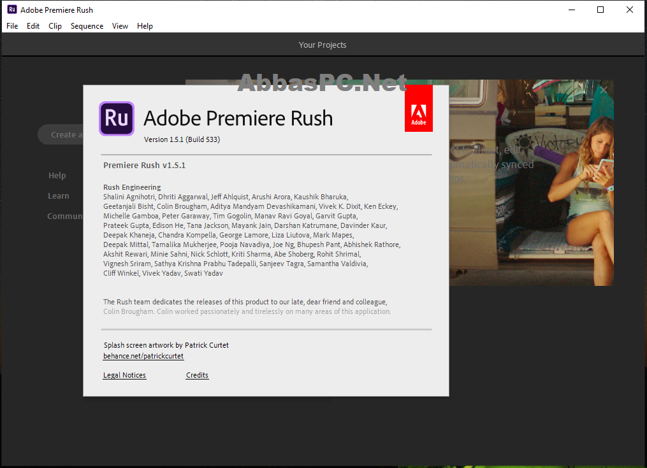This screenshot has height=468, width=647.
Task: Click the line starting 'Akshit Rewari'
Action: tap(232, 254)
